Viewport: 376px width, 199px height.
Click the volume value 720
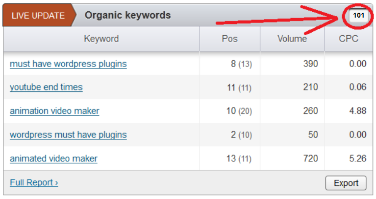pos(310,158)
